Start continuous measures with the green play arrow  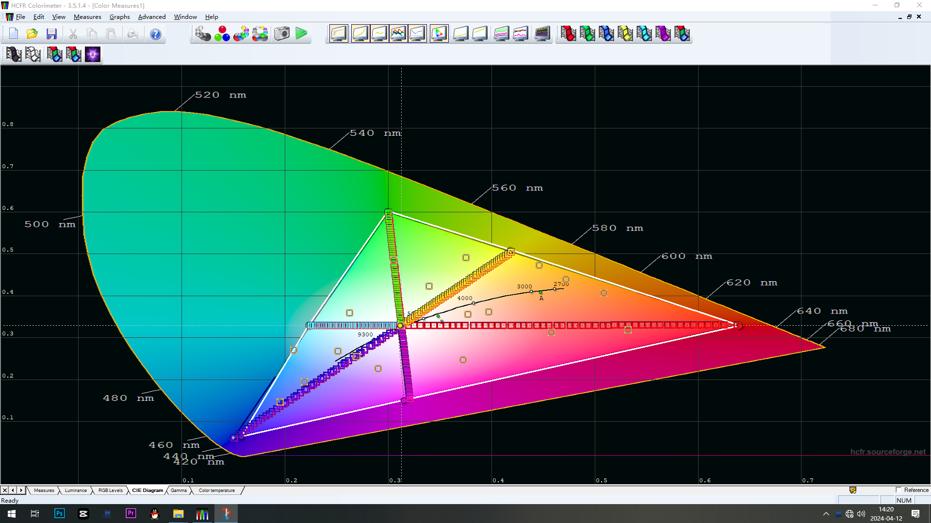[x=301, y=34]
